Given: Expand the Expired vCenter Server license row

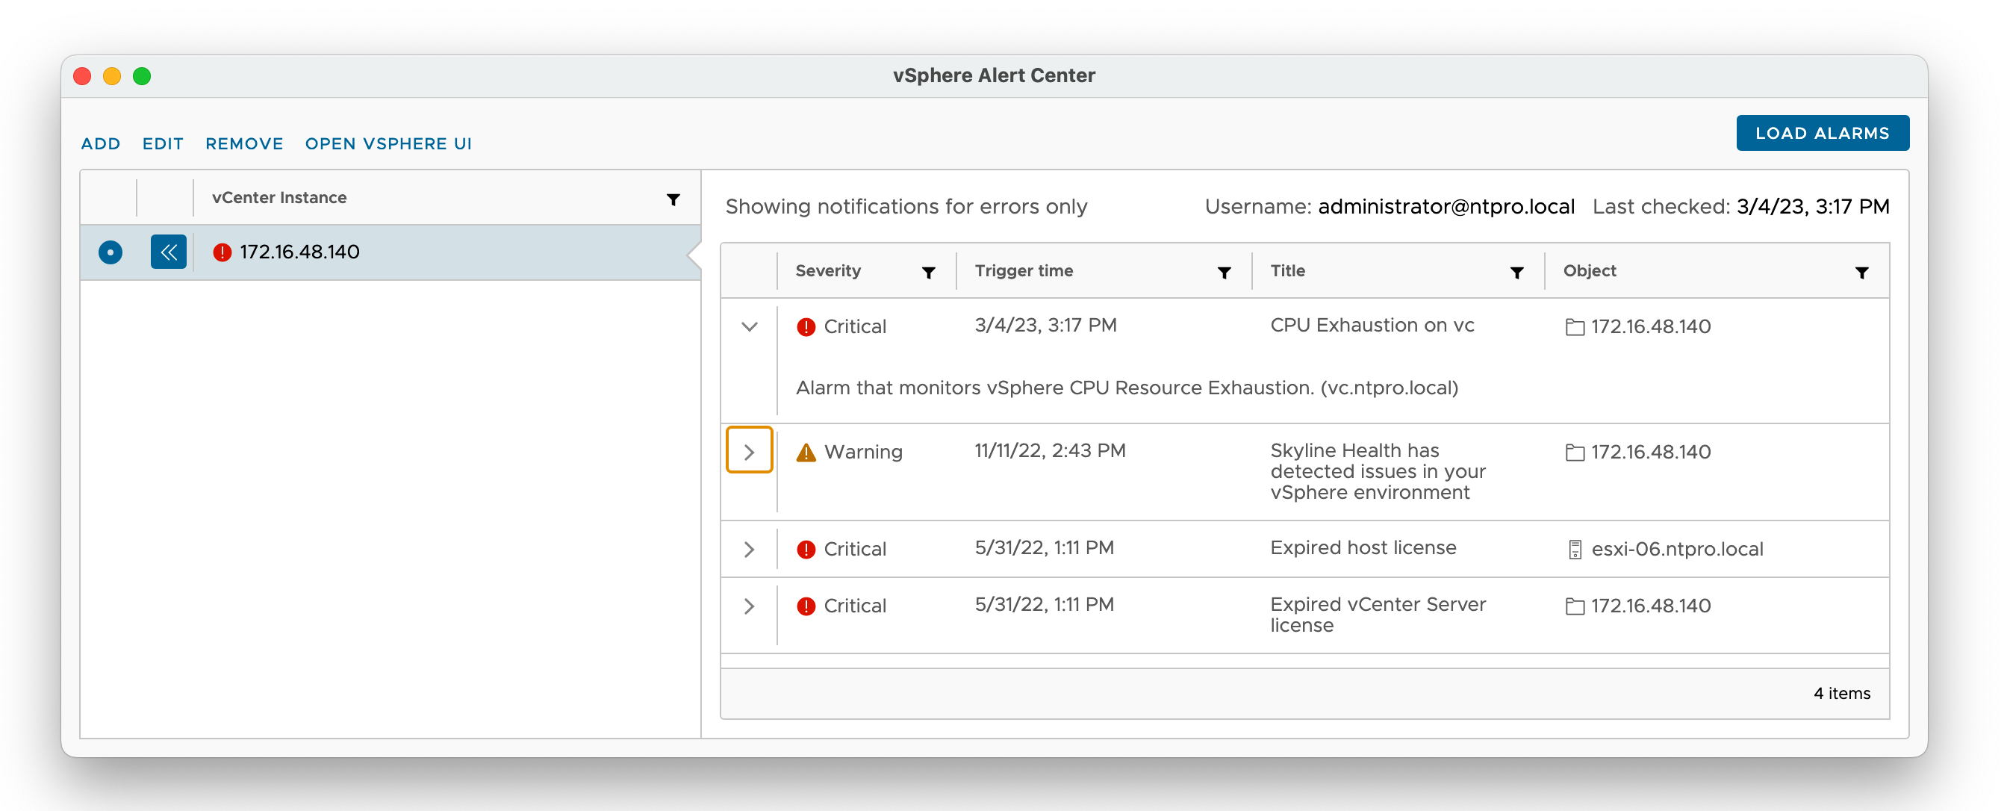Looking at the screenshot, I should tap(749, 606).
